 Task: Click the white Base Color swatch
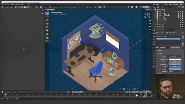tap(175, 60)
